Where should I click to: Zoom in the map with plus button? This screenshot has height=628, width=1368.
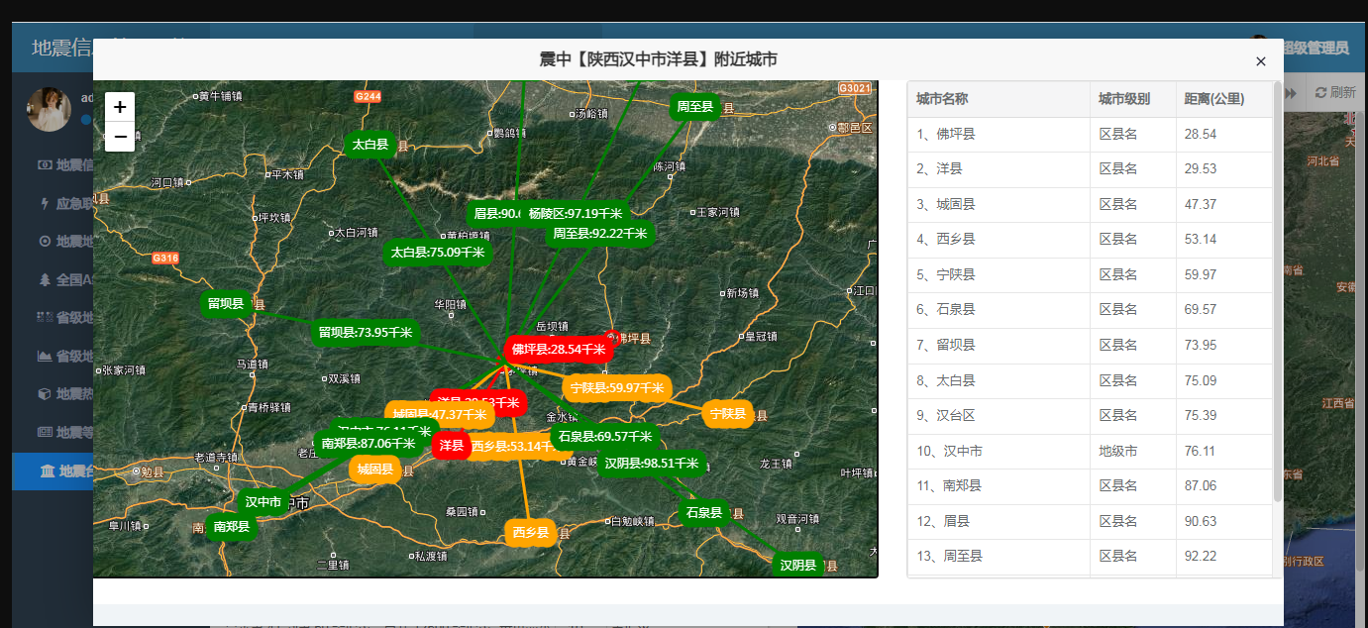click(x=120, y=107)
